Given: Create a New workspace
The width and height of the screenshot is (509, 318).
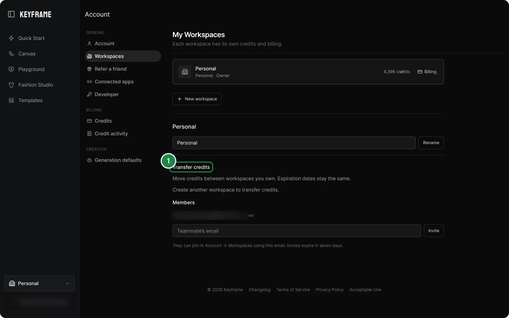Looking at the screenshot, I should click(x=197, y=99).
